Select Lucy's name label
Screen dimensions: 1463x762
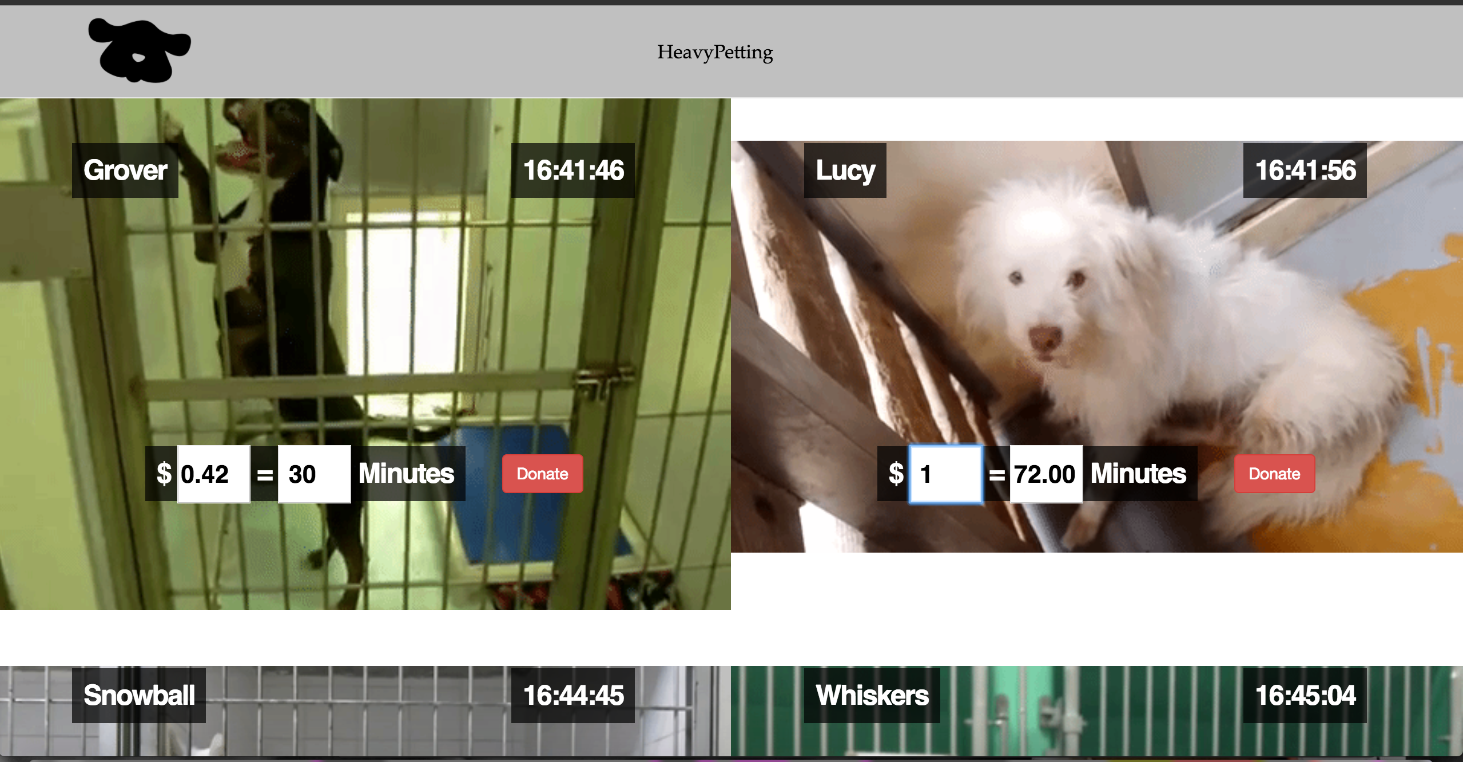[x=845, y=170]
